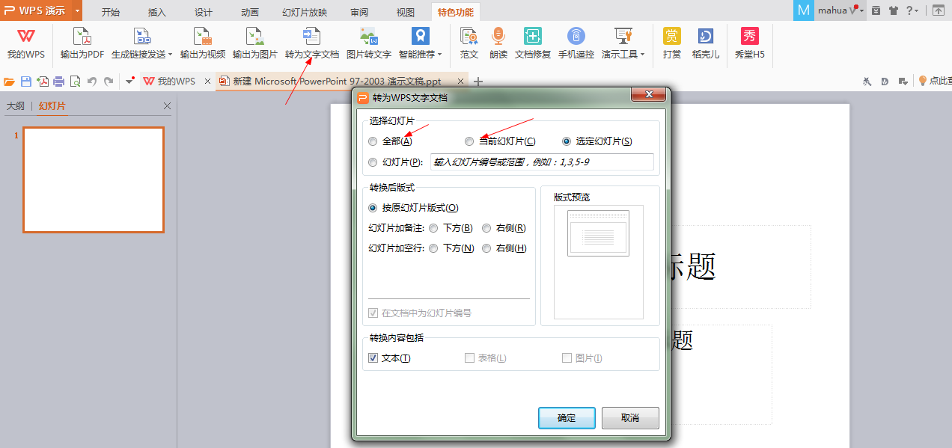Open 范文 templates icon
Viewport: 952px width, 448px height.
[469, 36]
